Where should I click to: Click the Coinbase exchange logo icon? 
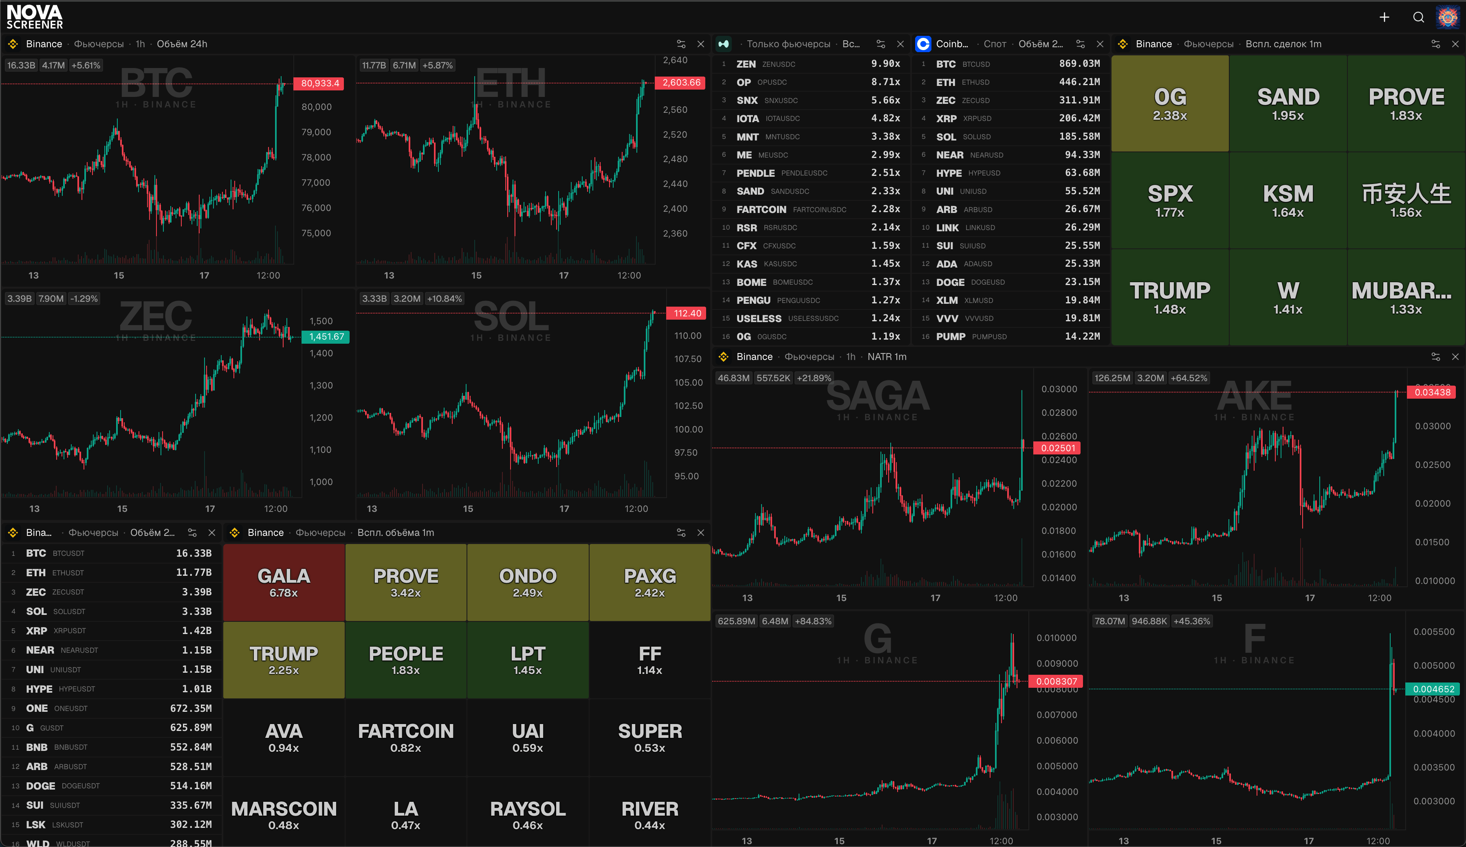coord(922,44)
